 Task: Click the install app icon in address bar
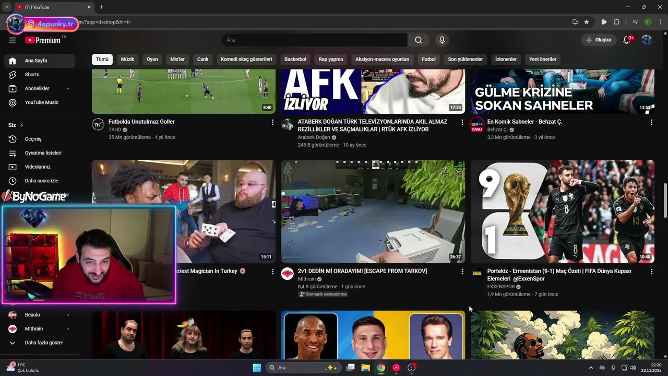tap(575, 22)
